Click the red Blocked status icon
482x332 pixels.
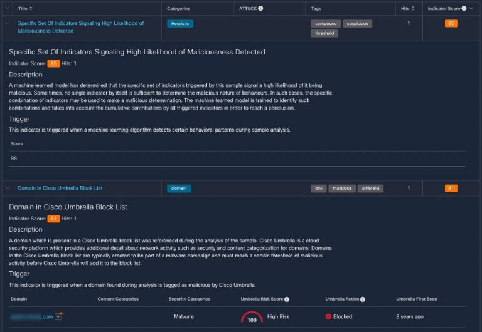coord(328,317)
